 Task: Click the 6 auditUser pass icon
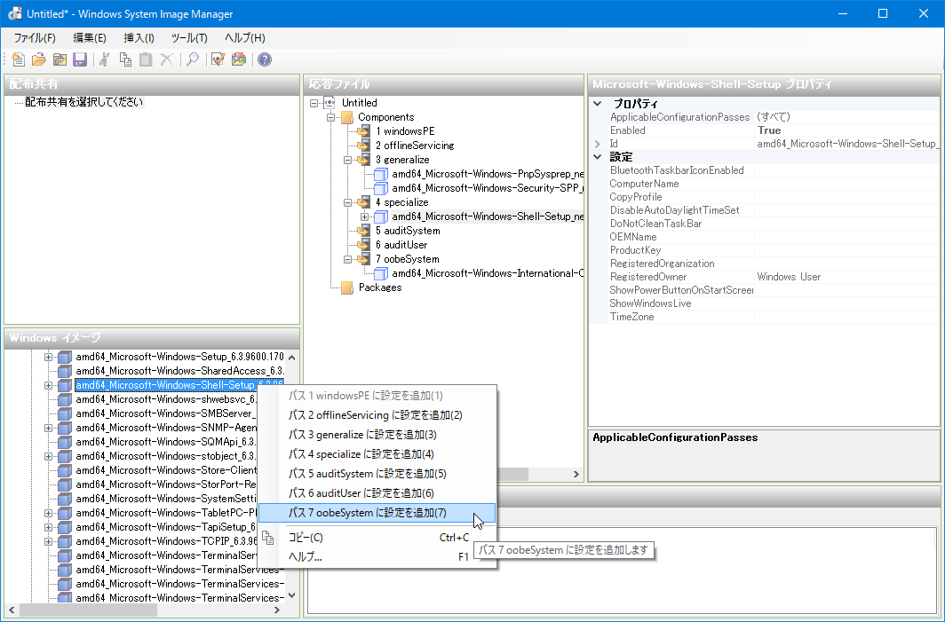point(363,245)
